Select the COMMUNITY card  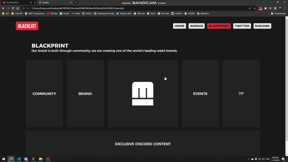click(x=44, y=94)
